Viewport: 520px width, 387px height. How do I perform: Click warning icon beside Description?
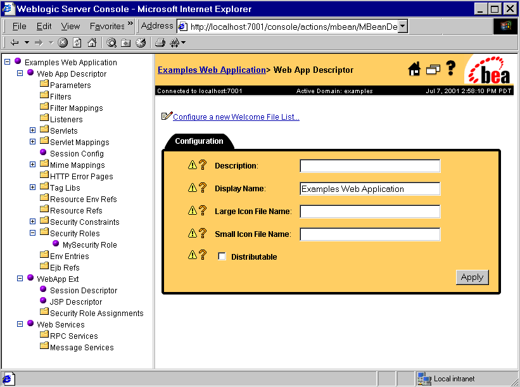pos(193,165)
